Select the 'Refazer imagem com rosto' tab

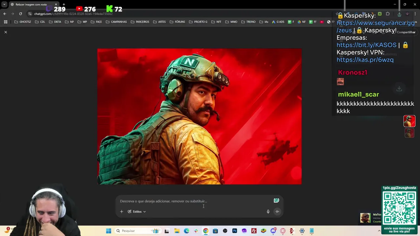coord(31,5)
